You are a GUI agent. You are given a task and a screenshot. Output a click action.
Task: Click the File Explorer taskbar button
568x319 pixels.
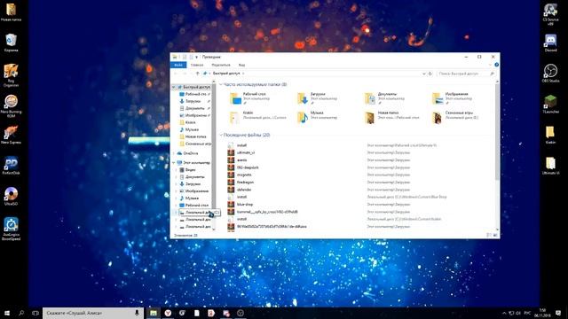pyautogui.click(x=154, y=313)
